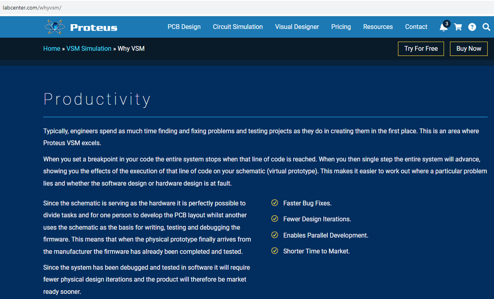Click the help question mark icon
This screenshot has height=299, width=494.
pos(472,27)
